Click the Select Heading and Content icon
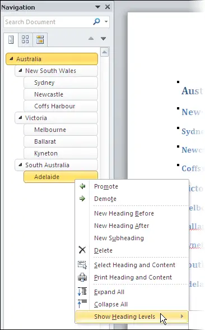 (82, 265)
